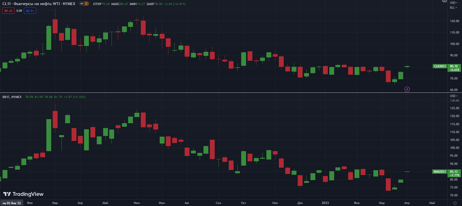Viewport: 462px width, 206px height.
Task: Click the purple lightning bolt event icon
Action: point(407,89)
